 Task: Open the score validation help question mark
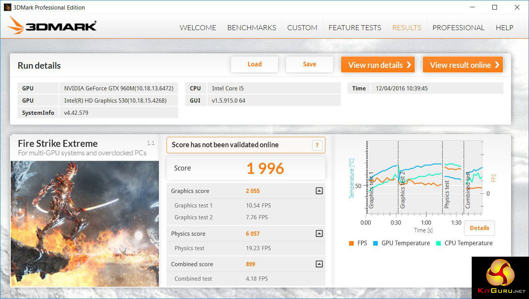pos(317,145)
